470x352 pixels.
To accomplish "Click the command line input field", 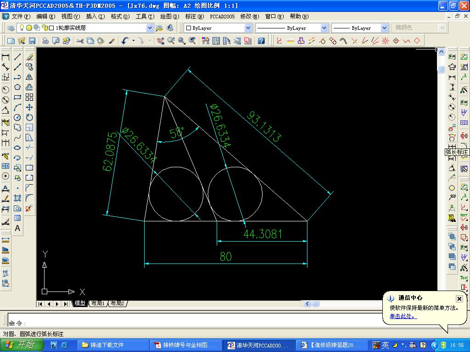I will [x=195, y=320].
